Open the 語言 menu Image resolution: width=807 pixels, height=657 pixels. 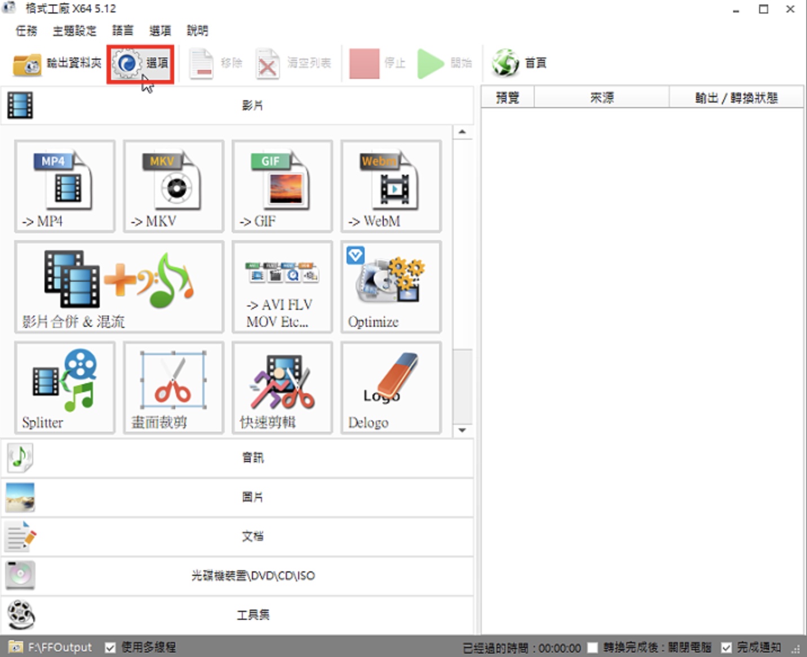coord(123,30)
